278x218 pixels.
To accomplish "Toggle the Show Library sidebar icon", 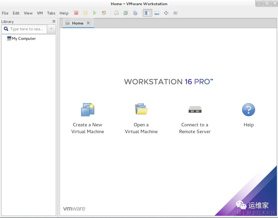I will (148, 13).
